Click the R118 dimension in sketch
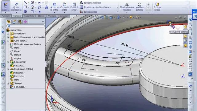Screen dimensions: 197x111 (x=125, y=44)
